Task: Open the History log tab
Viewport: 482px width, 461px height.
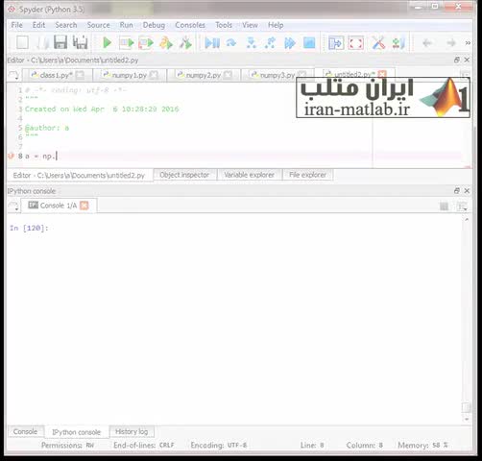Action: click(x=132, y=431)
